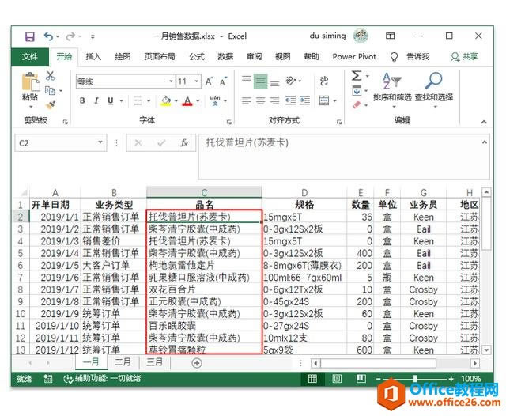The image size is (506, 416).
Task: Collapse the formula bar
Action: coord(484,142)
